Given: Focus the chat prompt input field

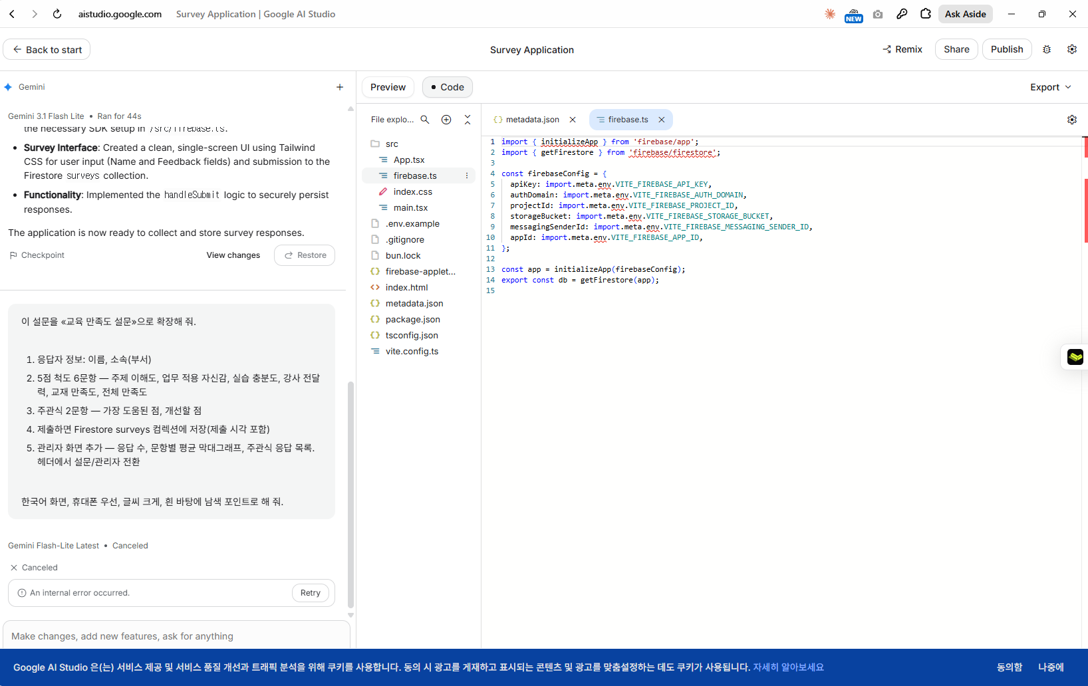Looking at the screenshot, I should [176, 636].
